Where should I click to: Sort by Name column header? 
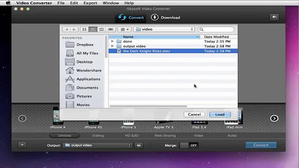click(154, 37)
